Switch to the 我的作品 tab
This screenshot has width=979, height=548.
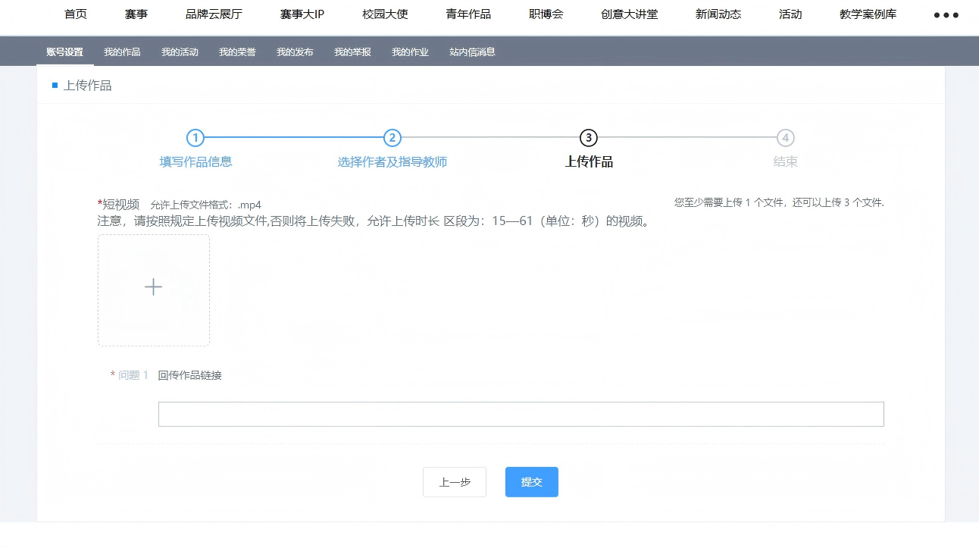click(122, 52)
